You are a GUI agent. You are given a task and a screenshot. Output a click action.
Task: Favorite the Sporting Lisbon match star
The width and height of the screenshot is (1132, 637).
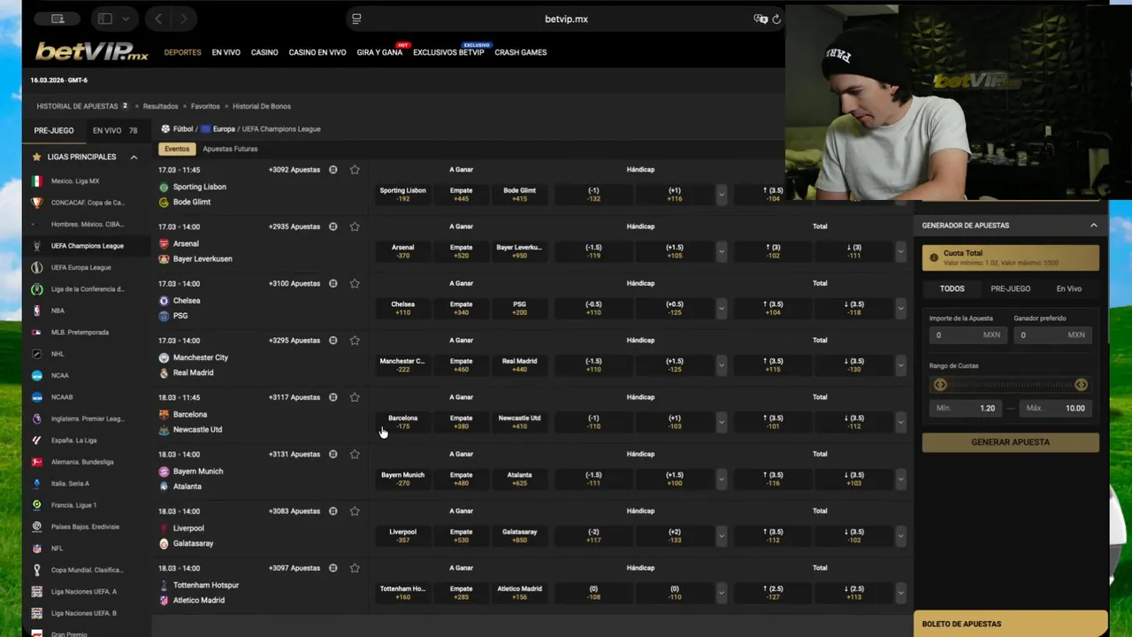355,170
